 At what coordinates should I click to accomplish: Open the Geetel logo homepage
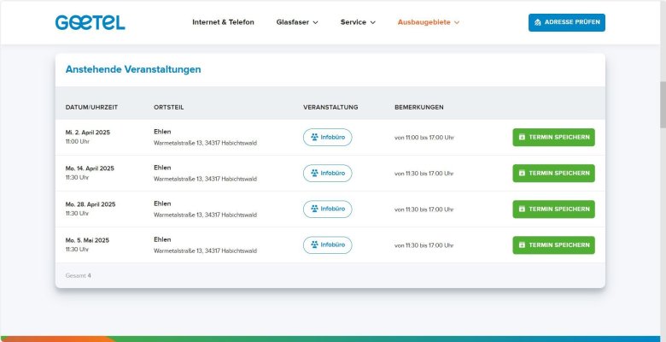[90, 22]
